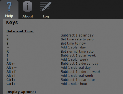Click 'Add 1 sidereal week' description
This screenshot has width=123, height=94.
[x=77, y=76]
